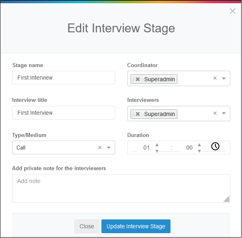The width and height of the screenshot is (242, 238).
Task: Focus the Interview title input field
Action: [x=63, y=113]
